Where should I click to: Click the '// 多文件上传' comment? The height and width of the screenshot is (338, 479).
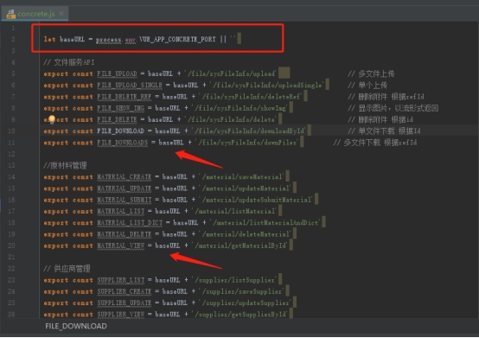coord(371,73)
